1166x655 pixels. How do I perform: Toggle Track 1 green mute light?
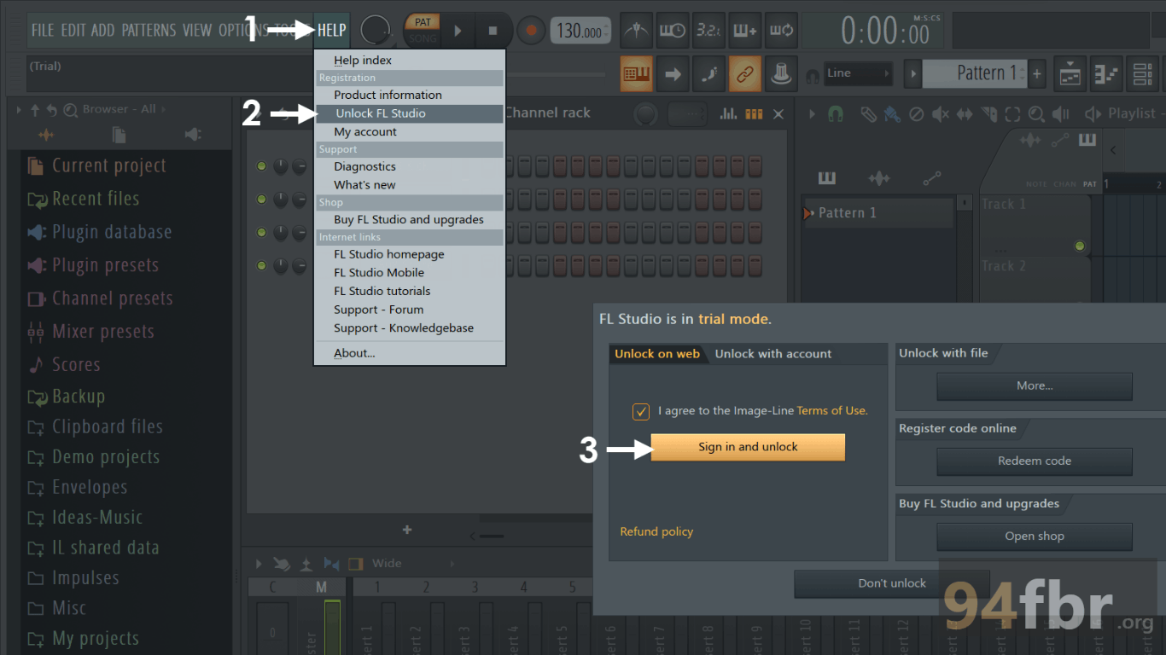point(1079,246)
